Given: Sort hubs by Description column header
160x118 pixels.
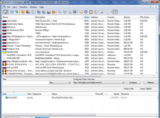Looking at the screenshot, I should tap(58, 17).
